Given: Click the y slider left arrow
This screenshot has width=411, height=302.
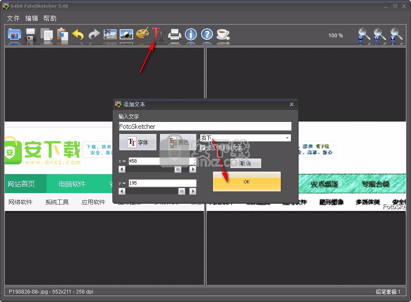Looking at the screenshot, I should (122, 191).
